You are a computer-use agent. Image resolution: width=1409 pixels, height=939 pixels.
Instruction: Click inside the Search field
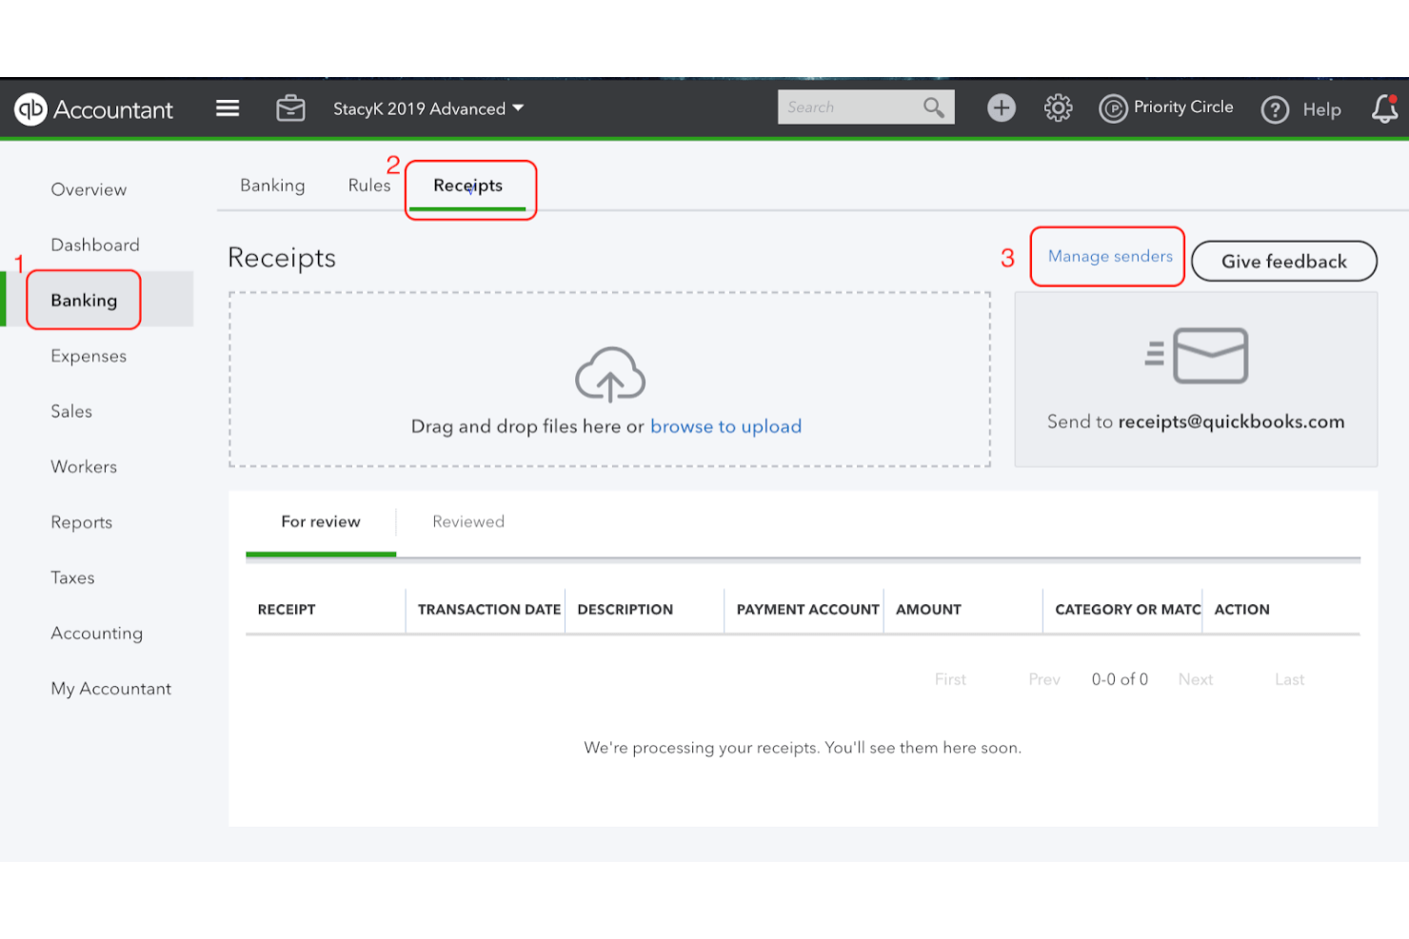pyautogui.click(x=847, y=107)
